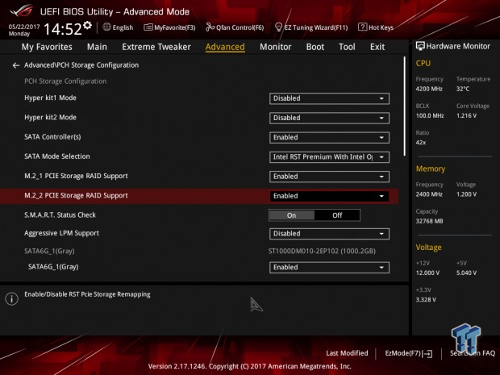Open Qfan Control(F6)
The width and height of the screenshot is (500, 375).
[235, 27]
